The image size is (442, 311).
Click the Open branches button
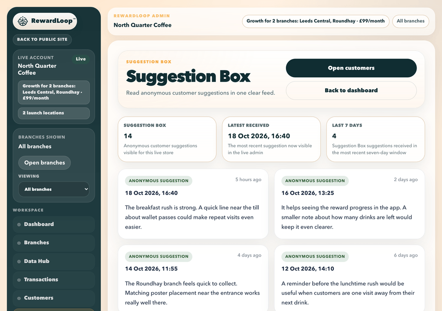tap(45, 163)
